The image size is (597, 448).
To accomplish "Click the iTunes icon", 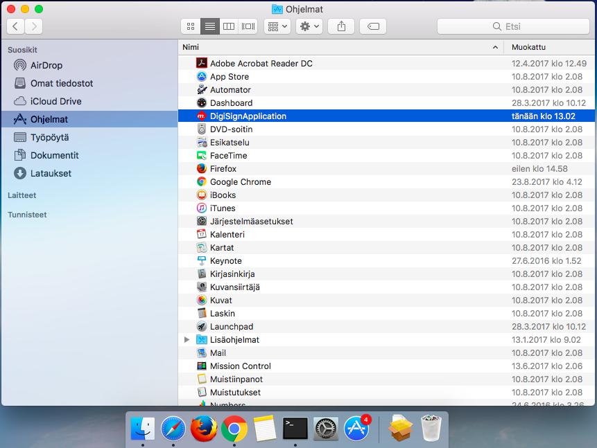I will [x=201, y=208].
